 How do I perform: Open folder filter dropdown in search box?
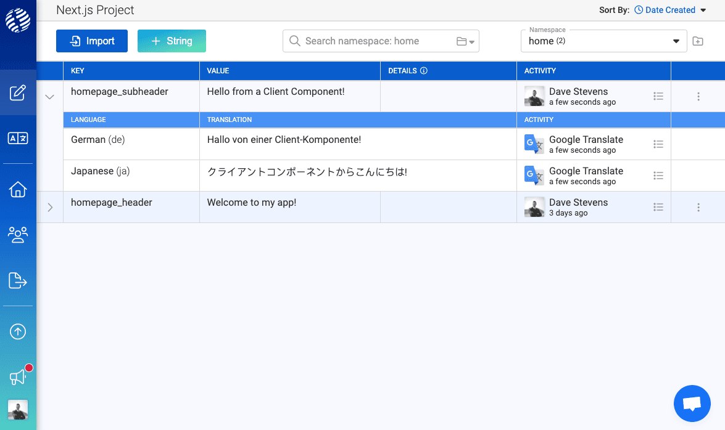click(x=465, y=41)
